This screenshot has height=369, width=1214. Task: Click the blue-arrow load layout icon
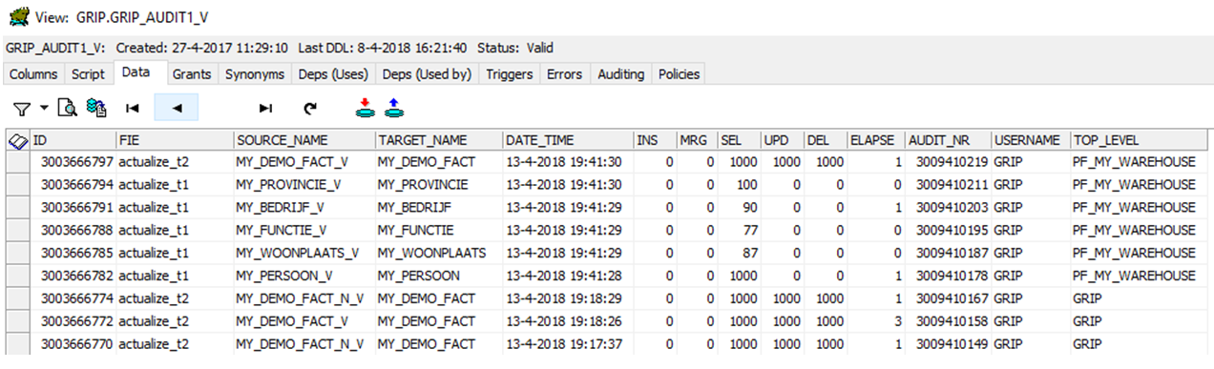click(393, 108)
